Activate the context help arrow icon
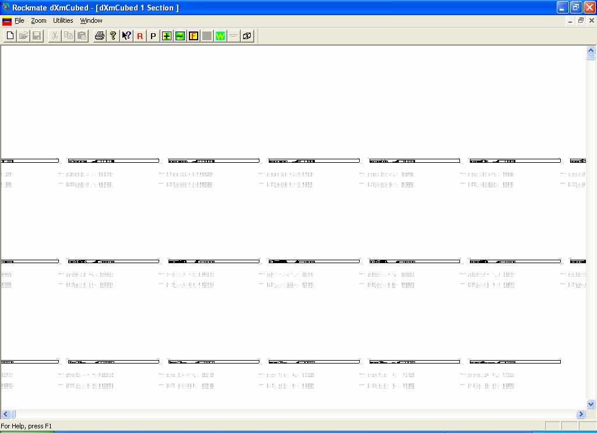Screen dimensions: 597x433 coord(127,36)
